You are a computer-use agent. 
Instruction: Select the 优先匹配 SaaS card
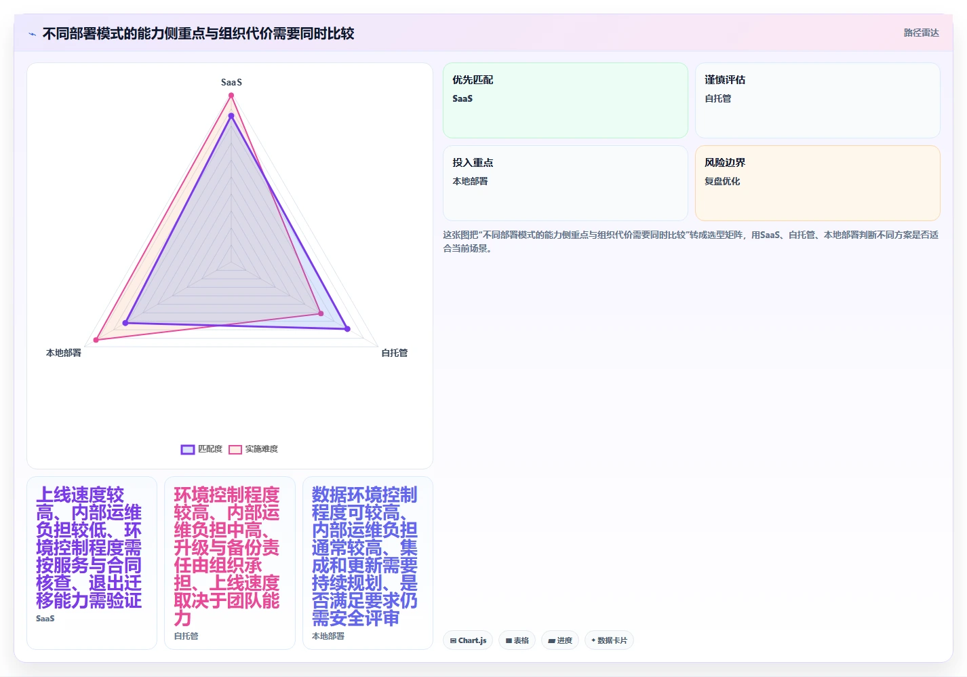point(566,100)
